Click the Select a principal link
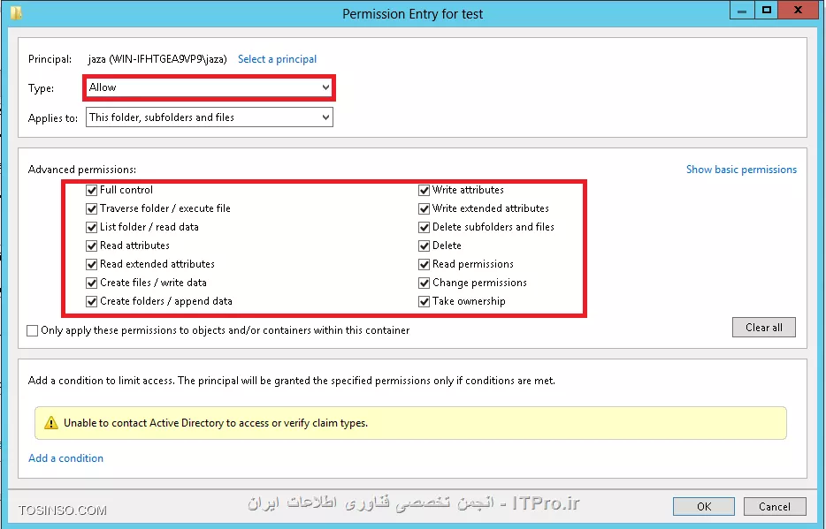Image resolution: width=826 pixels, height=529 pixels. tap(277, 59)
